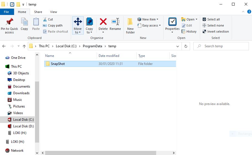252x155 pixels.
Task: Click Pin to Quick access icon
Action: click(9, 22)
